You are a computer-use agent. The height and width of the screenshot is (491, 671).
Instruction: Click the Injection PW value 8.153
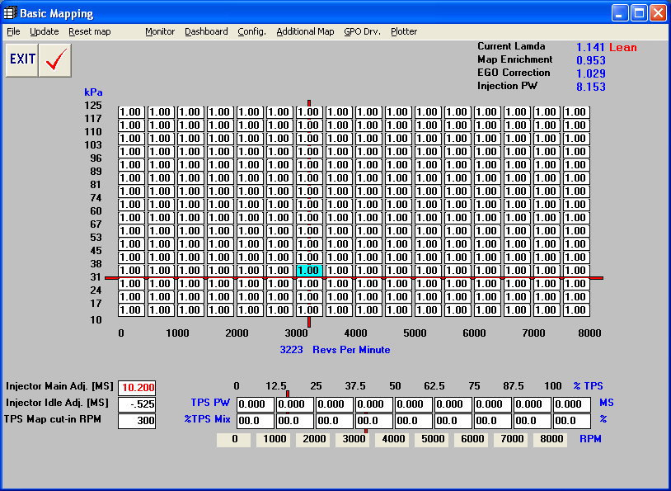click(x=591, y=87)
